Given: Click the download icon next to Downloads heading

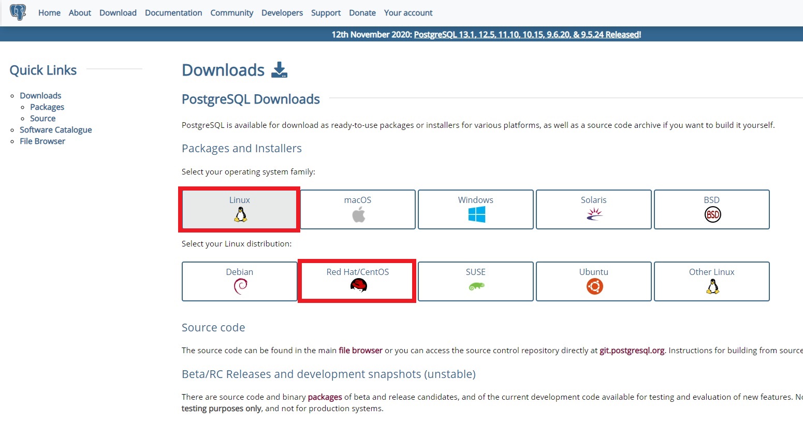Looking at the screenshot, I should pos(279,70).
